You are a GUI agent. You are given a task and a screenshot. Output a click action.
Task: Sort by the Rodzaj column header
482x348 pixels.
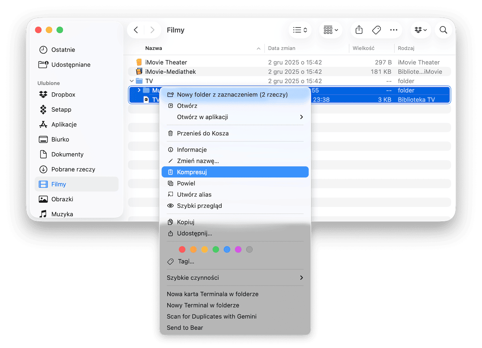[x=406, y=48]
